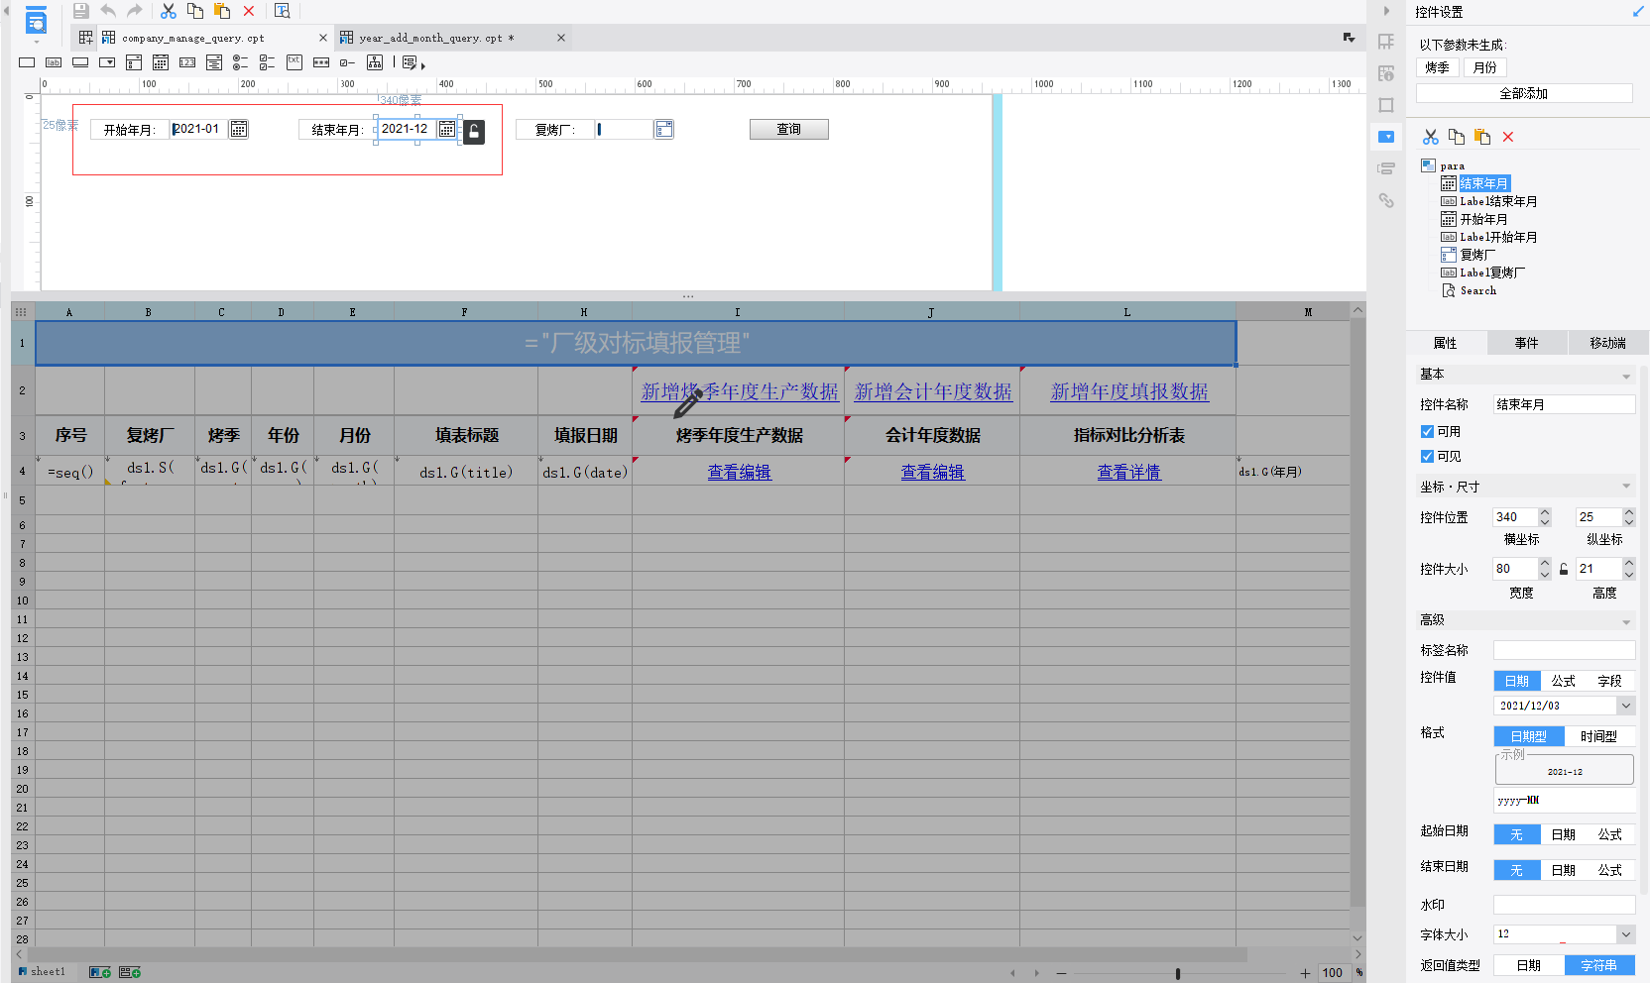Open the 事件 tab
Image resolution: width=1650 pixels, height=983 pixels.
click(x=1527, y=343)
